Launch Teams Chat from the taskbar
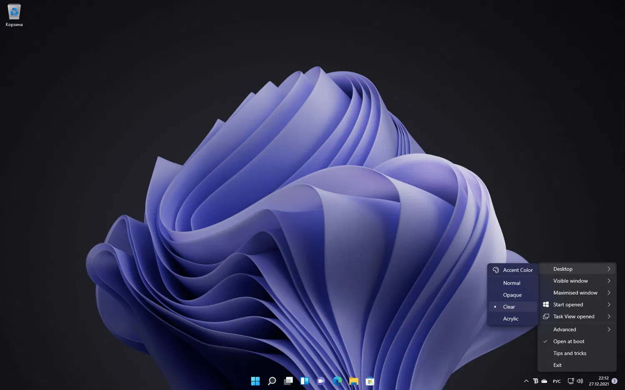 pyautogui.click(x=321, y=381)
